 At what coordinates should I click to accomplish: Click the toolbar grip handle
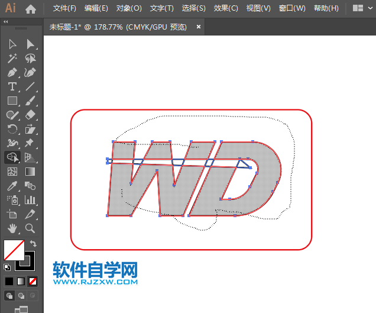point(21,28)
